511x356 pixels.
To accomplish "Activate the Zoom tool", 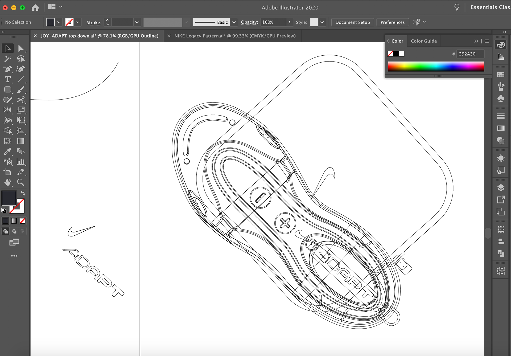I will 20,182.
